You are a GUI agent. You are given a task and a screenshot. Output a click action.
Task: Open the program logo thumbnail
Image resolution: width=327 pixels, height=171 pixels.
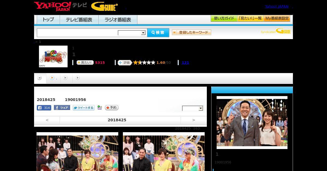click(x=53, y=56)
